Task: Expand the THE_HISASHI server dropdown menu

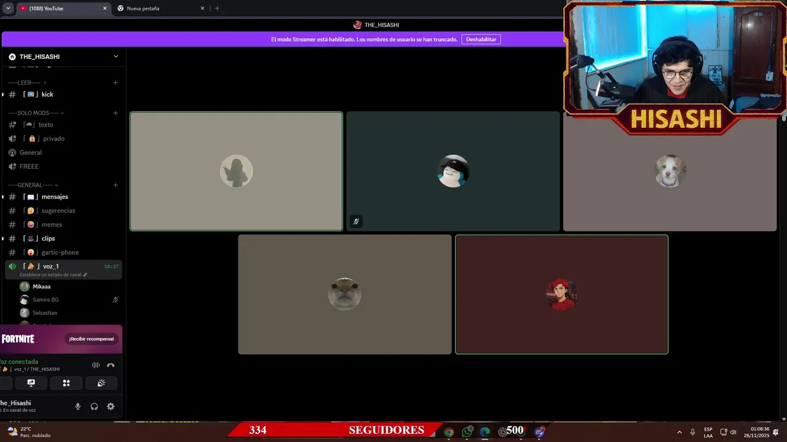Action: coord(116,56)
